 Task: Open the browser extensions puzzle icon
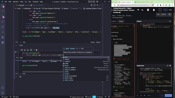tap(161, 5)
